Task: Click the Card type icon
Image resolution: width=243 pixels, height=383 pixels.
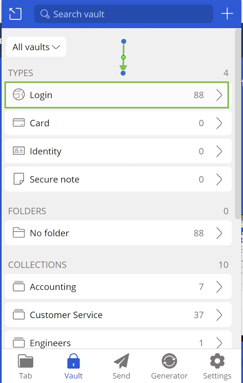Action: tap(19, 123)
